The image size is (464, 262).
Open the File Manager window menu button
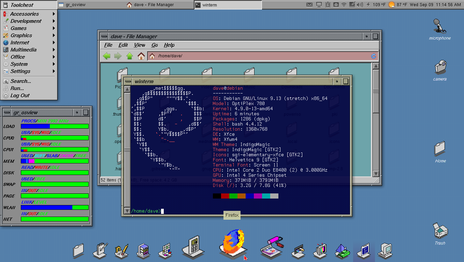[104, 36]
